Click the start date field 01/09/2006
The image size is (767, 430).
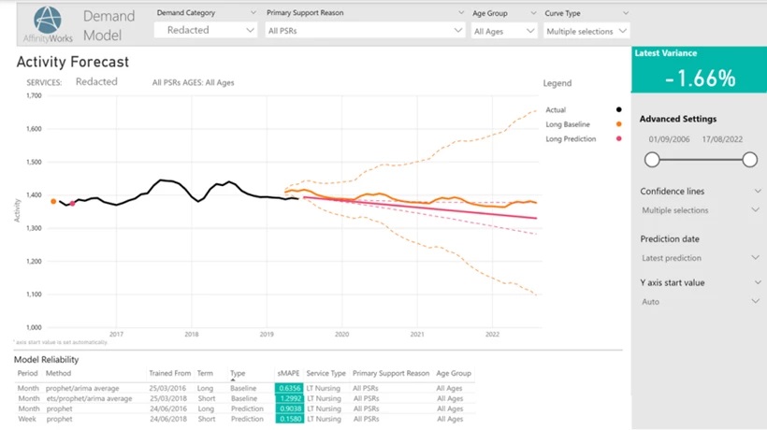coord(669,138)
